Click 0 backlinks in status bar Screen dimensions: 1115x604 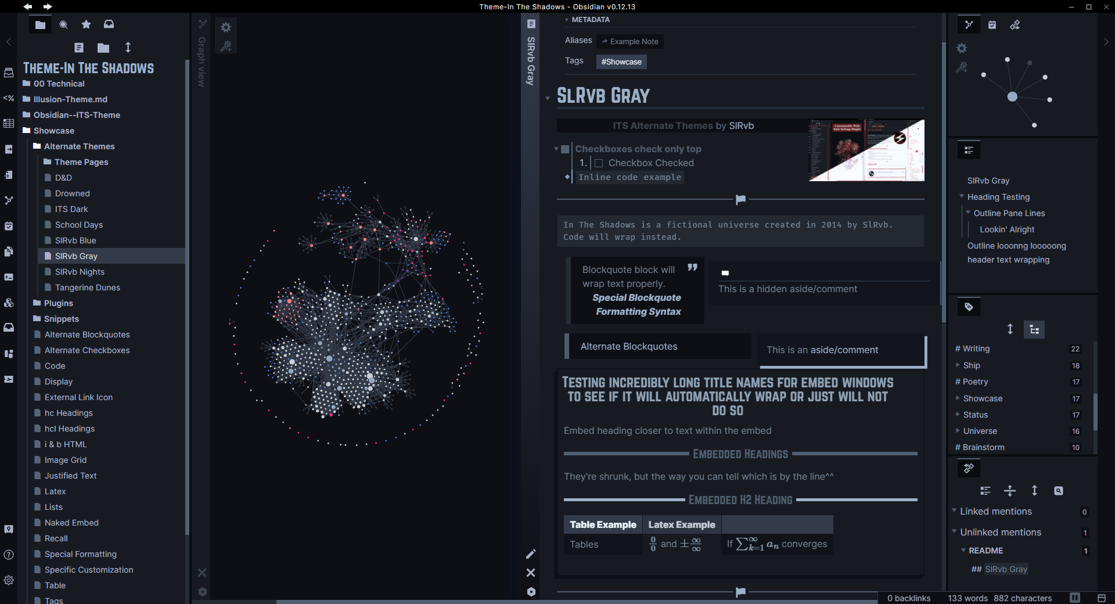909,598
